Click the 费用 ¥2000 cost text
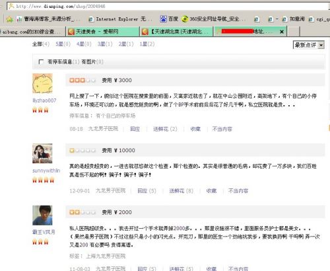This screenshot has width=330, height=271. pyautogui.click(x=117, y=212)
